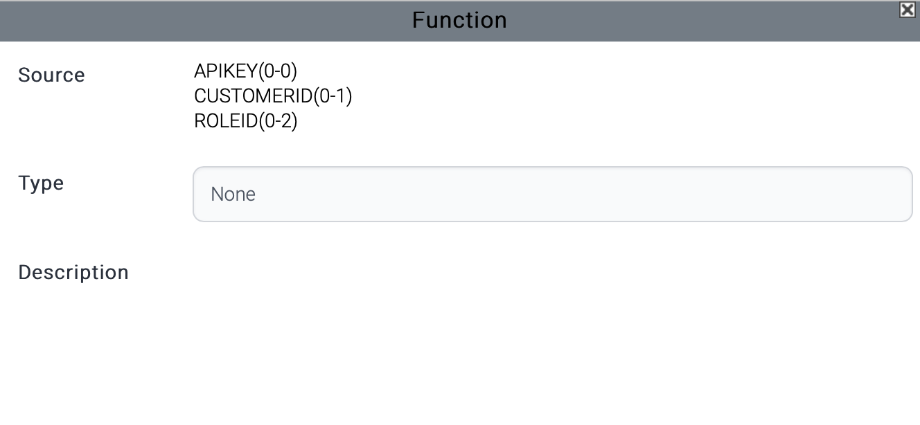Select the CUSTOMERID(0-1) source entry
This screenshot has width=920, height=425.
click(x=273, y=96)
